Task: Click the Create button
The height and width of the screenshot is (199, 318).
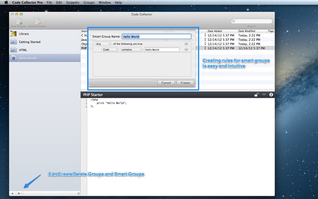Action: (x=185, y=83)
